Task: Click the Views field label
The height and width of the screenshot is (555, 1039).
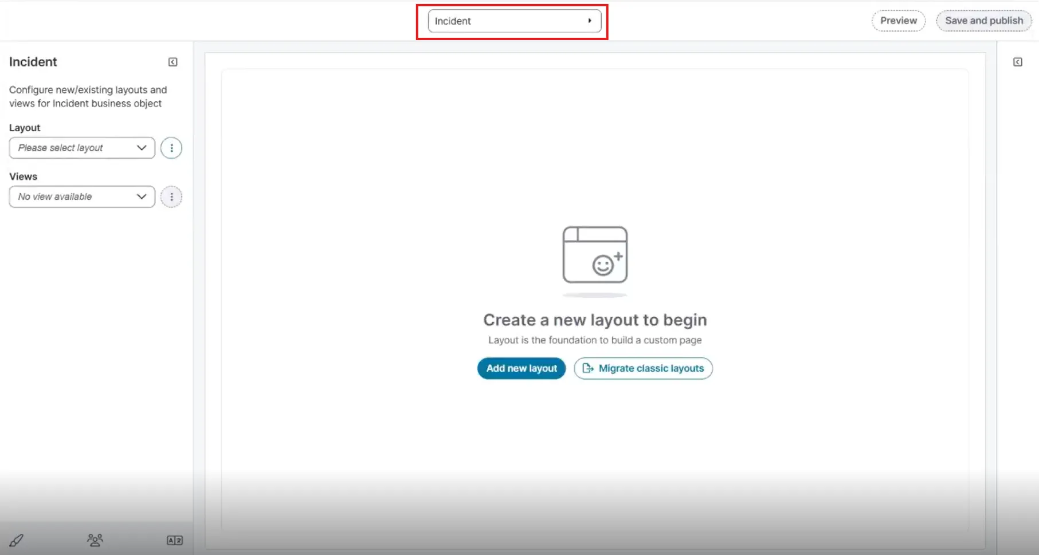Action: [x=23, y=176]
